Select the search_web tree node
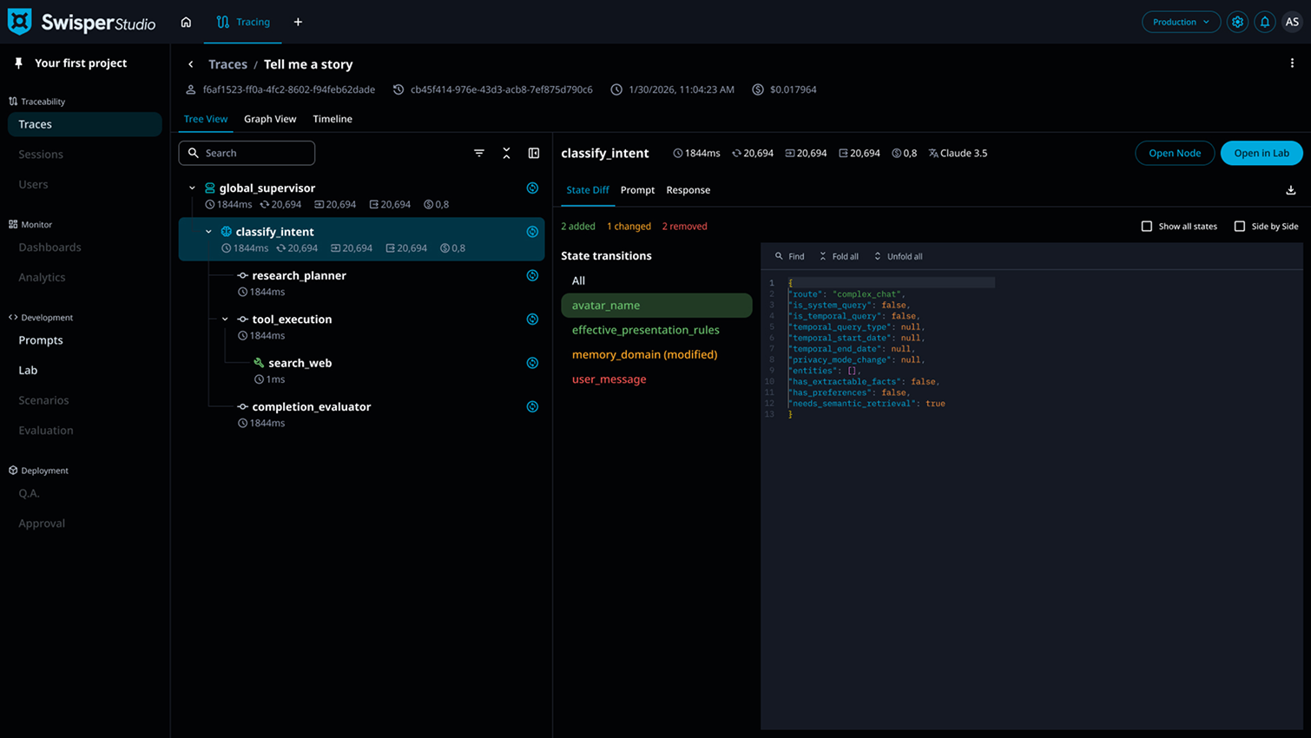1311x738 pixels. tap(300, 363)
